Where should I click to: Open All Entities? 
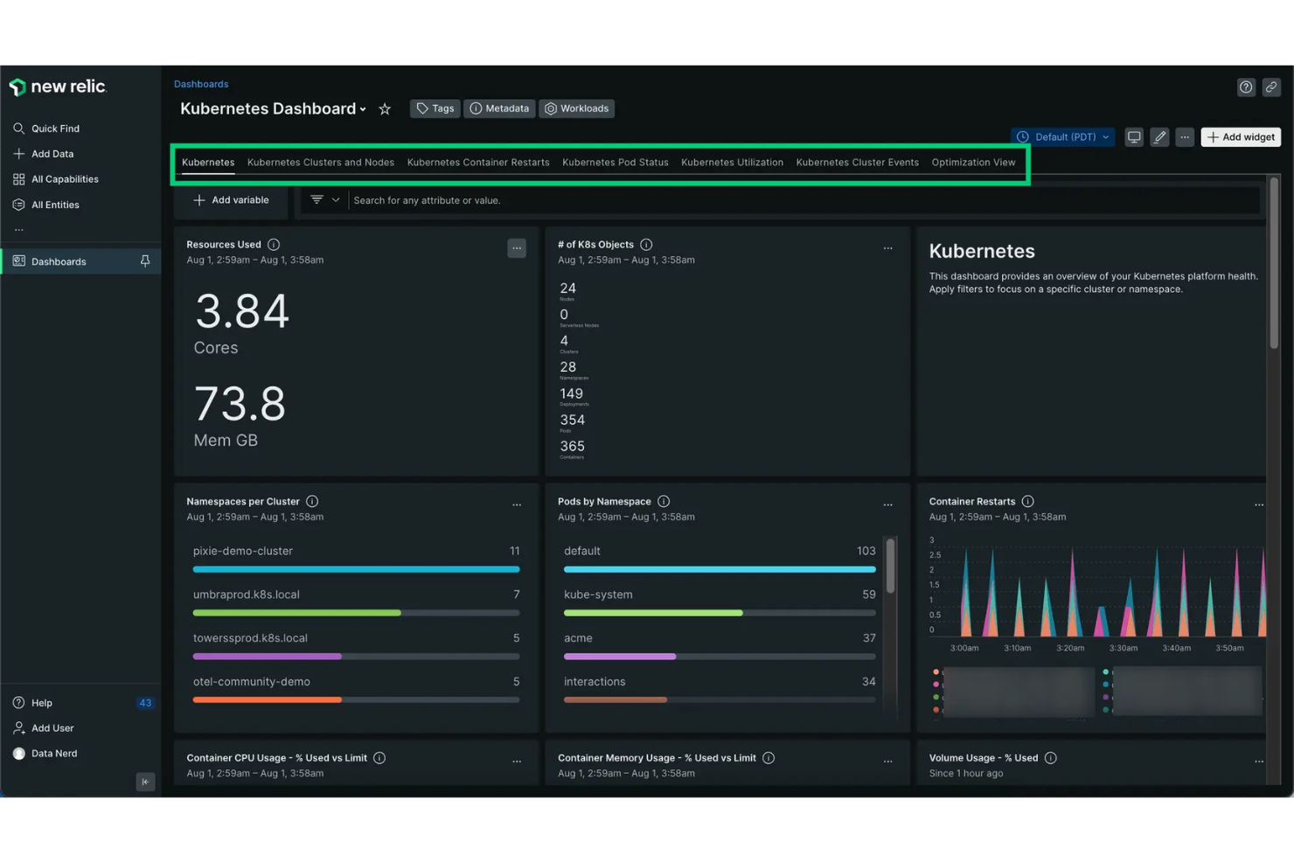46,205
